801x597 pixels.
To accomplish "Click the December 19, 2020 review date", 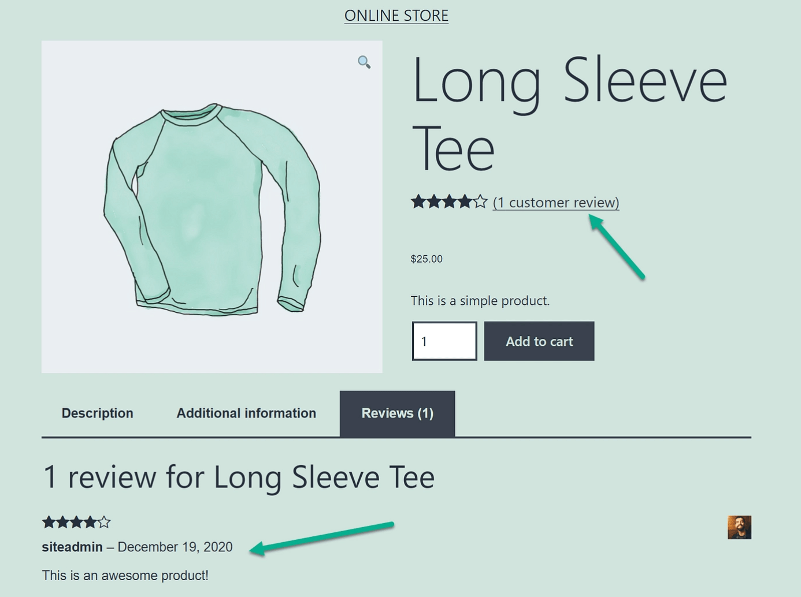I will (x=175, y=547).
